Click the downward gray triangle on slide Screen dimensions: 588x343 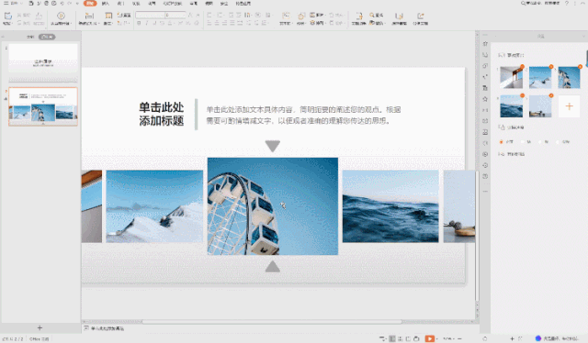(x=273, y=146)
